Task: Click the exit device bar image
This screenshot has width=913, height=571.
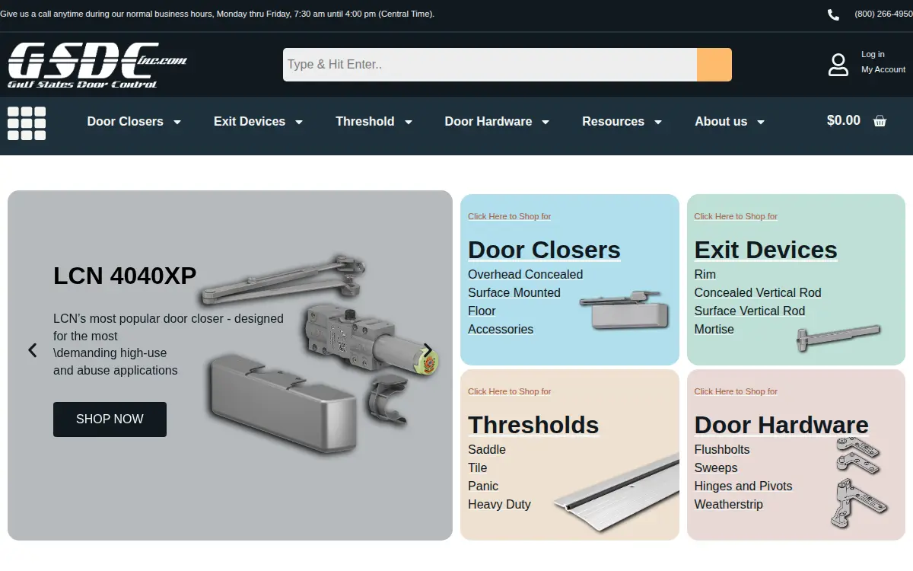Action: pyautogui.click(x=838, y=337)
